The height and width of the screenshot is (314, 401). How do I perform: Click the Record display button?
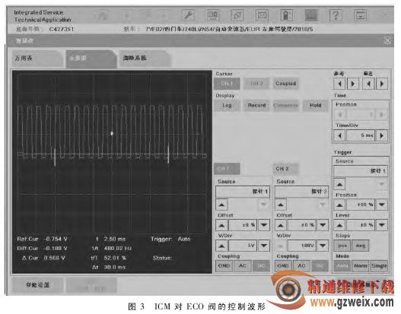[256, 105]
